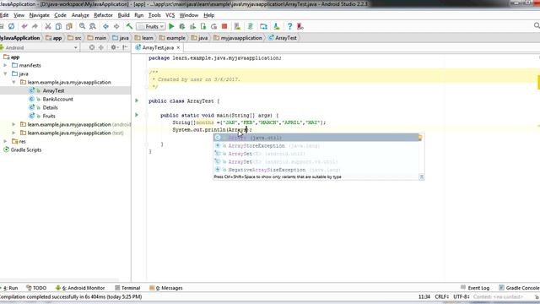540x304 pixels.
Task: Collapse learn.example.java.myjavaapplication package
Action: point(13,82)
